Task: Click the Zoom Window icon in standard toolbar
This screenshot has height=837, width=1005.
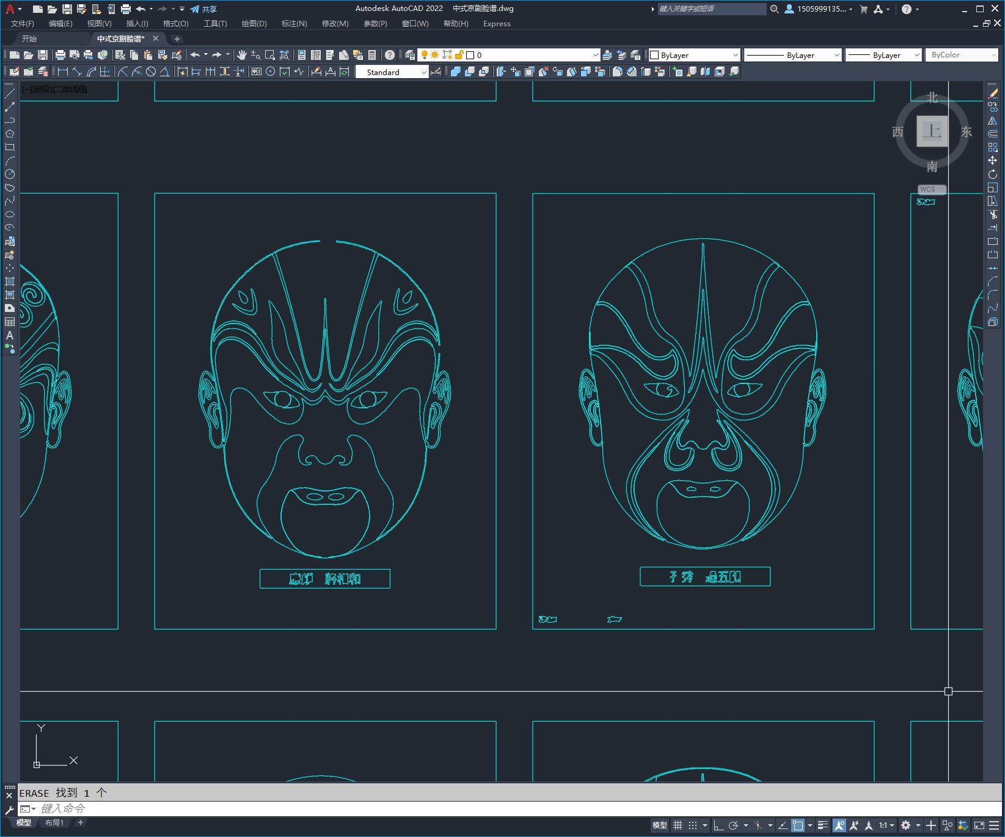Action: pos(269,55)
